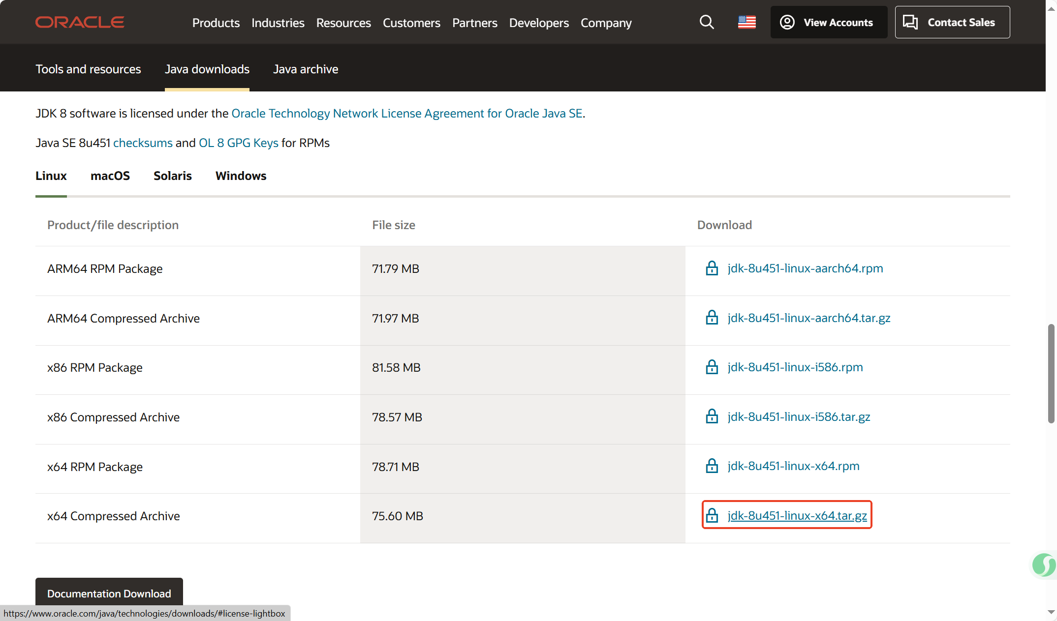This screenshot has width=1057, height=621.
Task: Click the Product/file description column header
Action: [x=113, y=225]
